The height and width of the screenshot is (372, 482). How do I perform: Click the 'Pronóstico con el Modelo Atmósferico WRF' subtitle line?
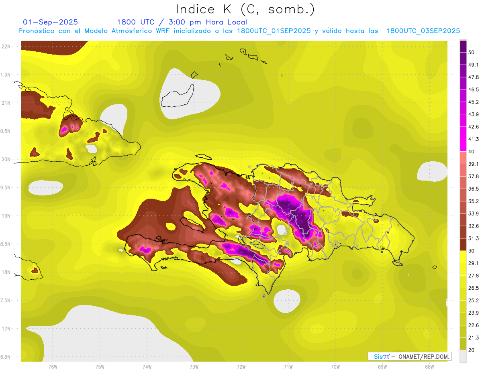pyautogui.click(x=239, y=31)
